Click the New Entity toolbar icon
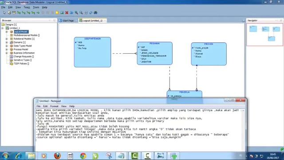The image size is (284, 160). (x=9, y=13)
